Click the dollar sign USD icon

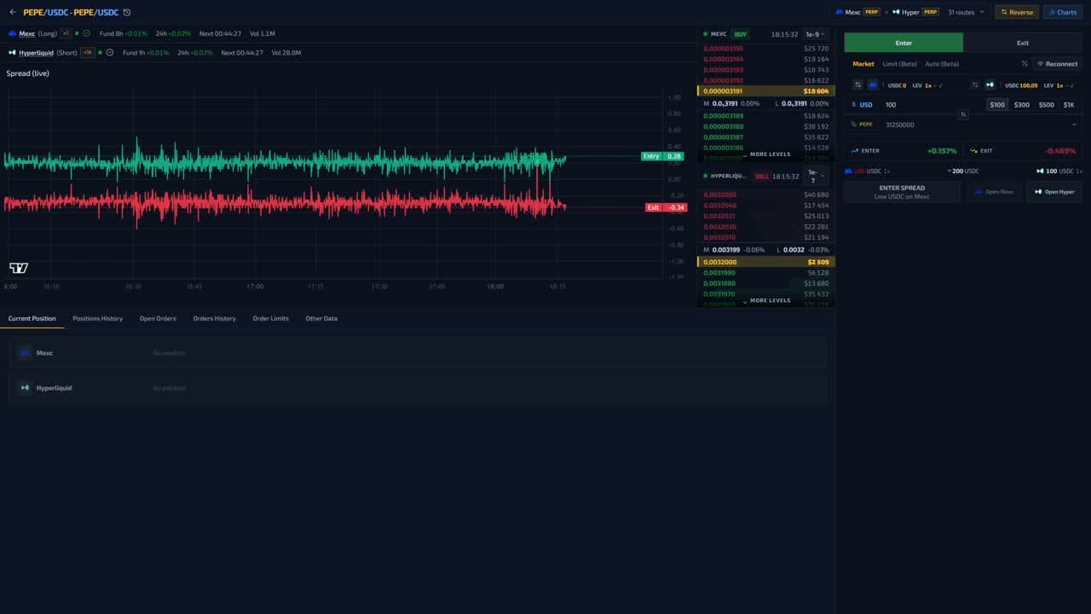854,105
